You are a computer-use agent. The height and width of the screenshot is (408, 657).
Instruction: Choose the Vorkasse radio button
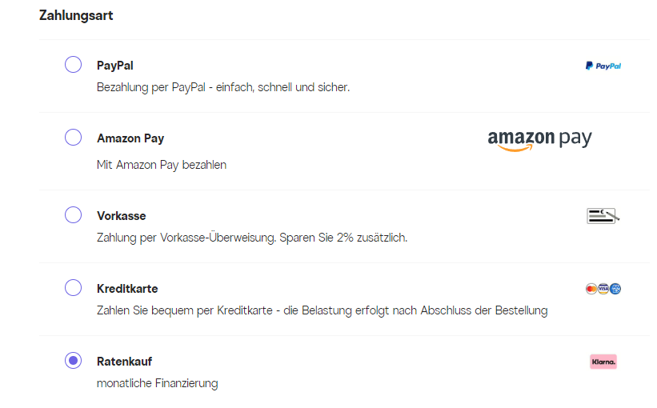73,215
